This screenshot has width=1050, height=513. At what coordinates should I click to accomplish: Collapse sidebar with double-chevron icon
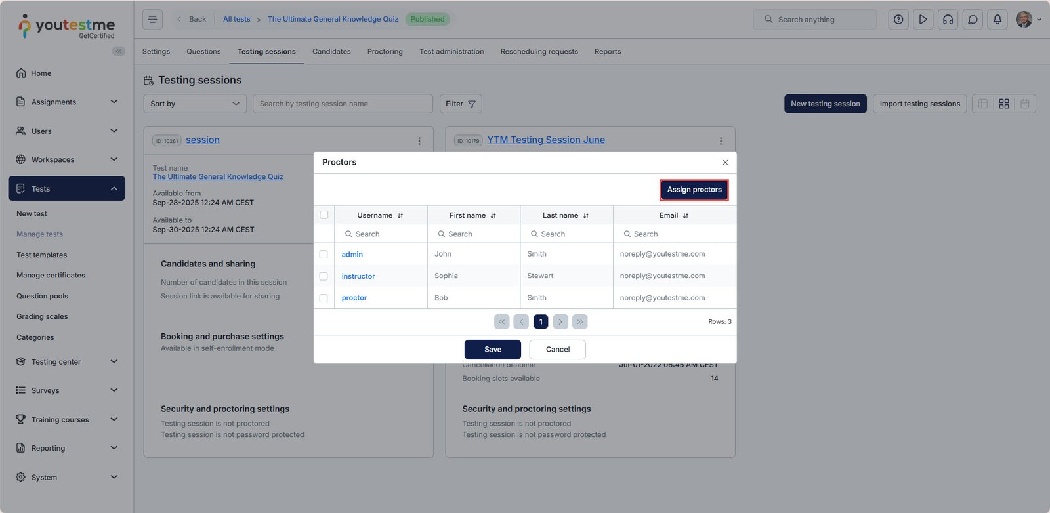pos(118,51)
